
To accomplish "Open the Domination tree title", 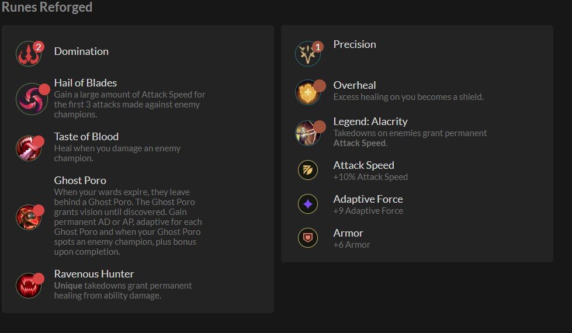I will pos(81,51).
